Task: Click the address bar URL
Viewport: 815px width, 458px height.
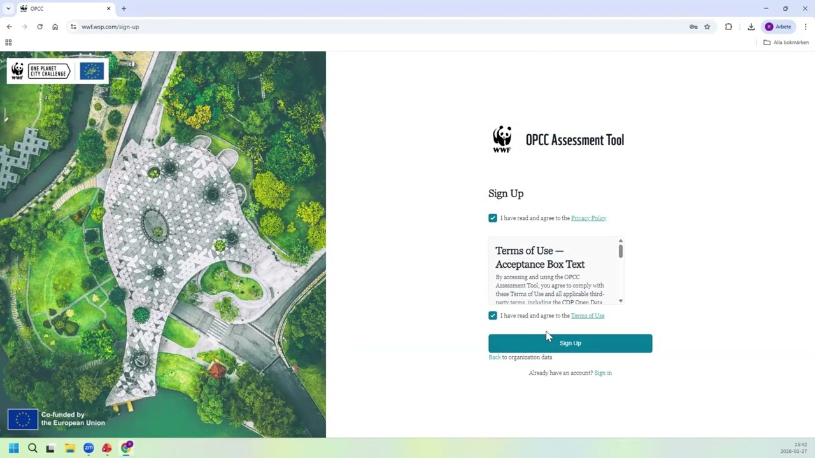Action: coord(110,27)
